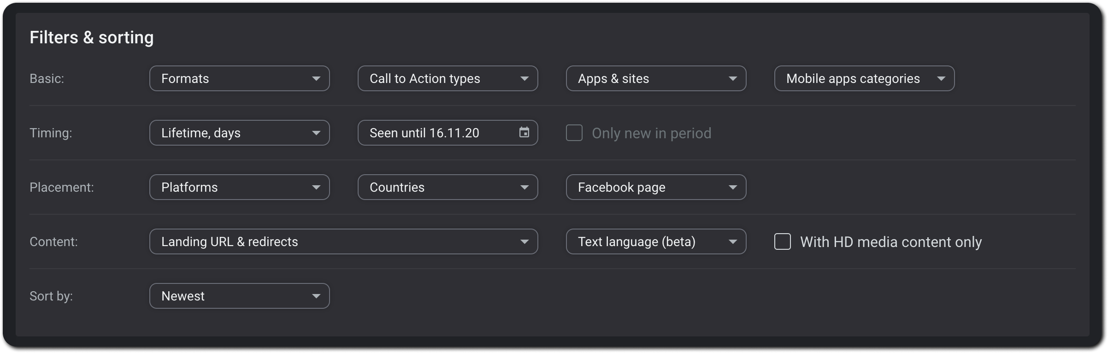This screenshot has width=1108, height=353.
Task: Open the Platforms dropdown
Action: coord(239,187)
